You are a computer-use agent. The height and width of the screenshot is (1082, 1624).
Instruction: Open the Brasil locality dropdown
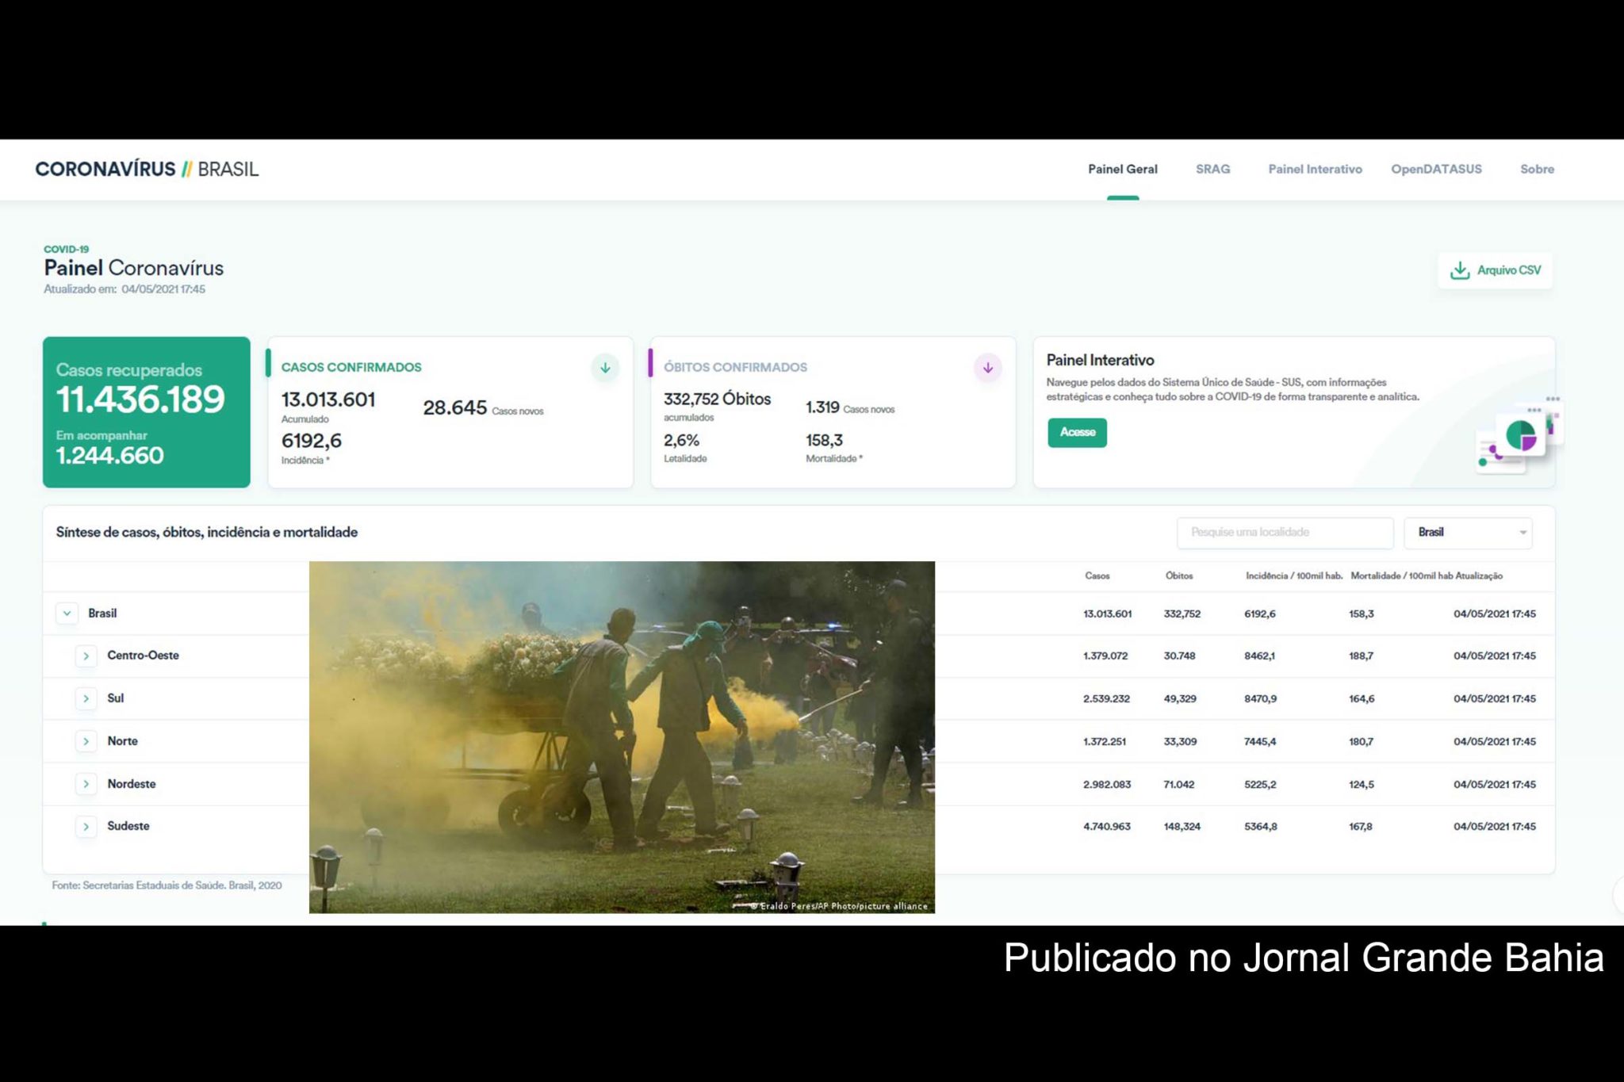pos(1467,533)
